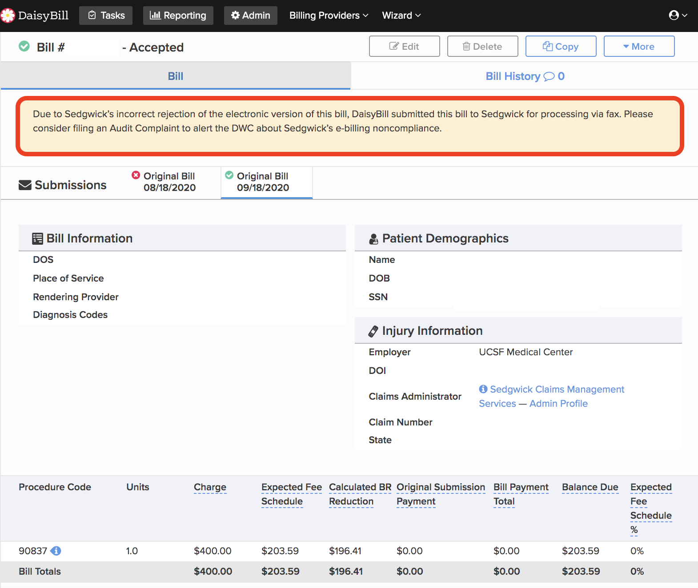Open the Admin Profile link
This screenshot has height=588, width=698.
(x=558, y=403)
